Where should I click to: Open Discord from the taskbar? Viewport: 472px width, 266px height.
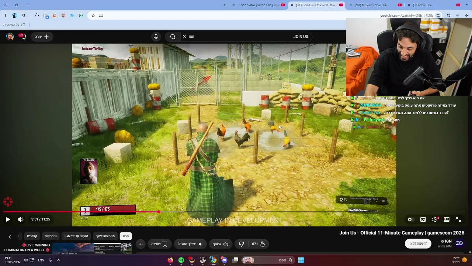click(x=224, y=260)
